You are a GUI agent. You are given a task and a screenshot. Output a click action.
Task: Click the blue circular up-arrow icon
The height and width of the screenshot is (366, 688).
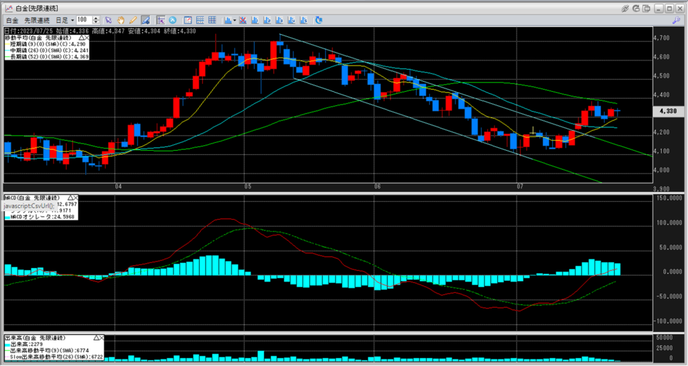tap(173, 20)
